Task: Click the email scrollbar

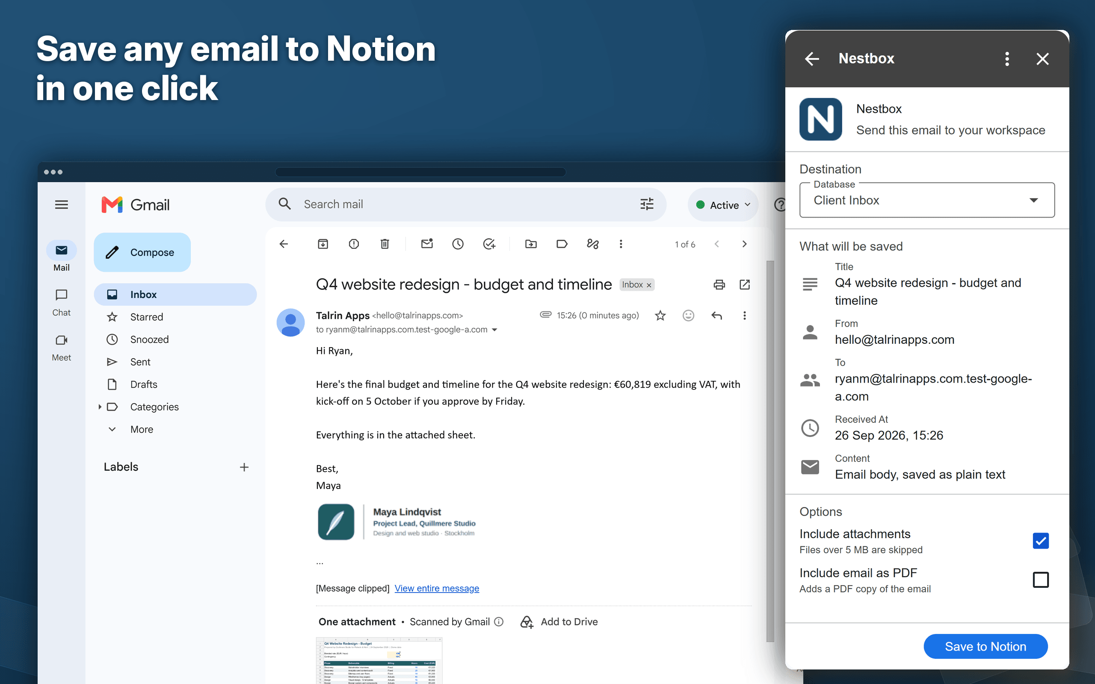Action: [770, 451]
